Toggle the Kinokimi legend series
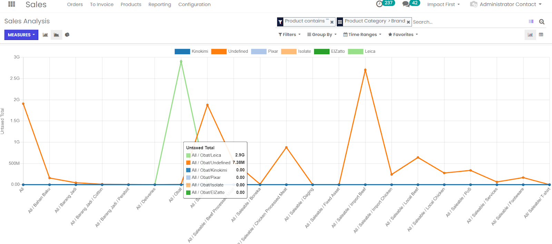 [191, 51]
